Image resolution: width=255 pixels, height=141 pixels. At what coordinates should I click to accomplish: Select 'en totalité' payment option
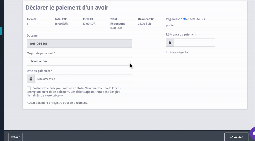point(184,19)
